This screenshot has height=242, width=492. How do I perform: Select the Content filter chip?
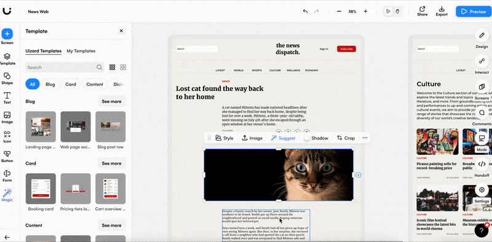pos(95,84)
